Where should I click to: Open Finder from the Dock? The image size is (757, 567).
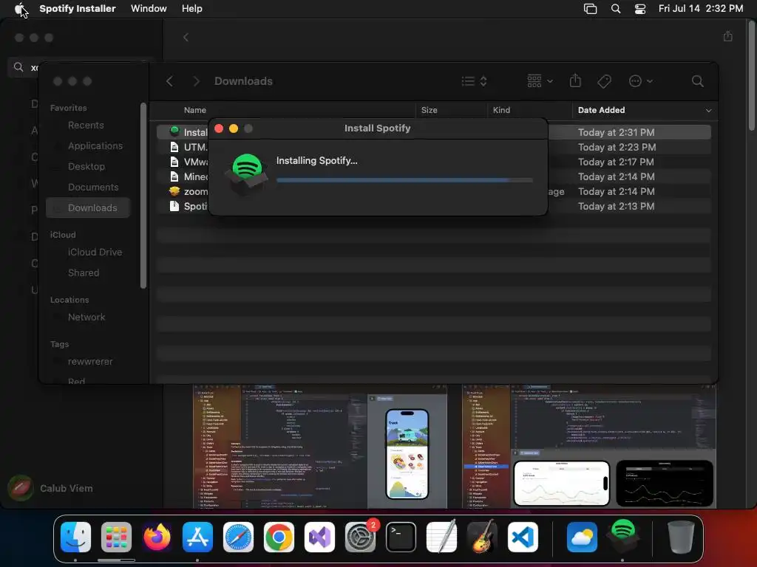(76, 537)
